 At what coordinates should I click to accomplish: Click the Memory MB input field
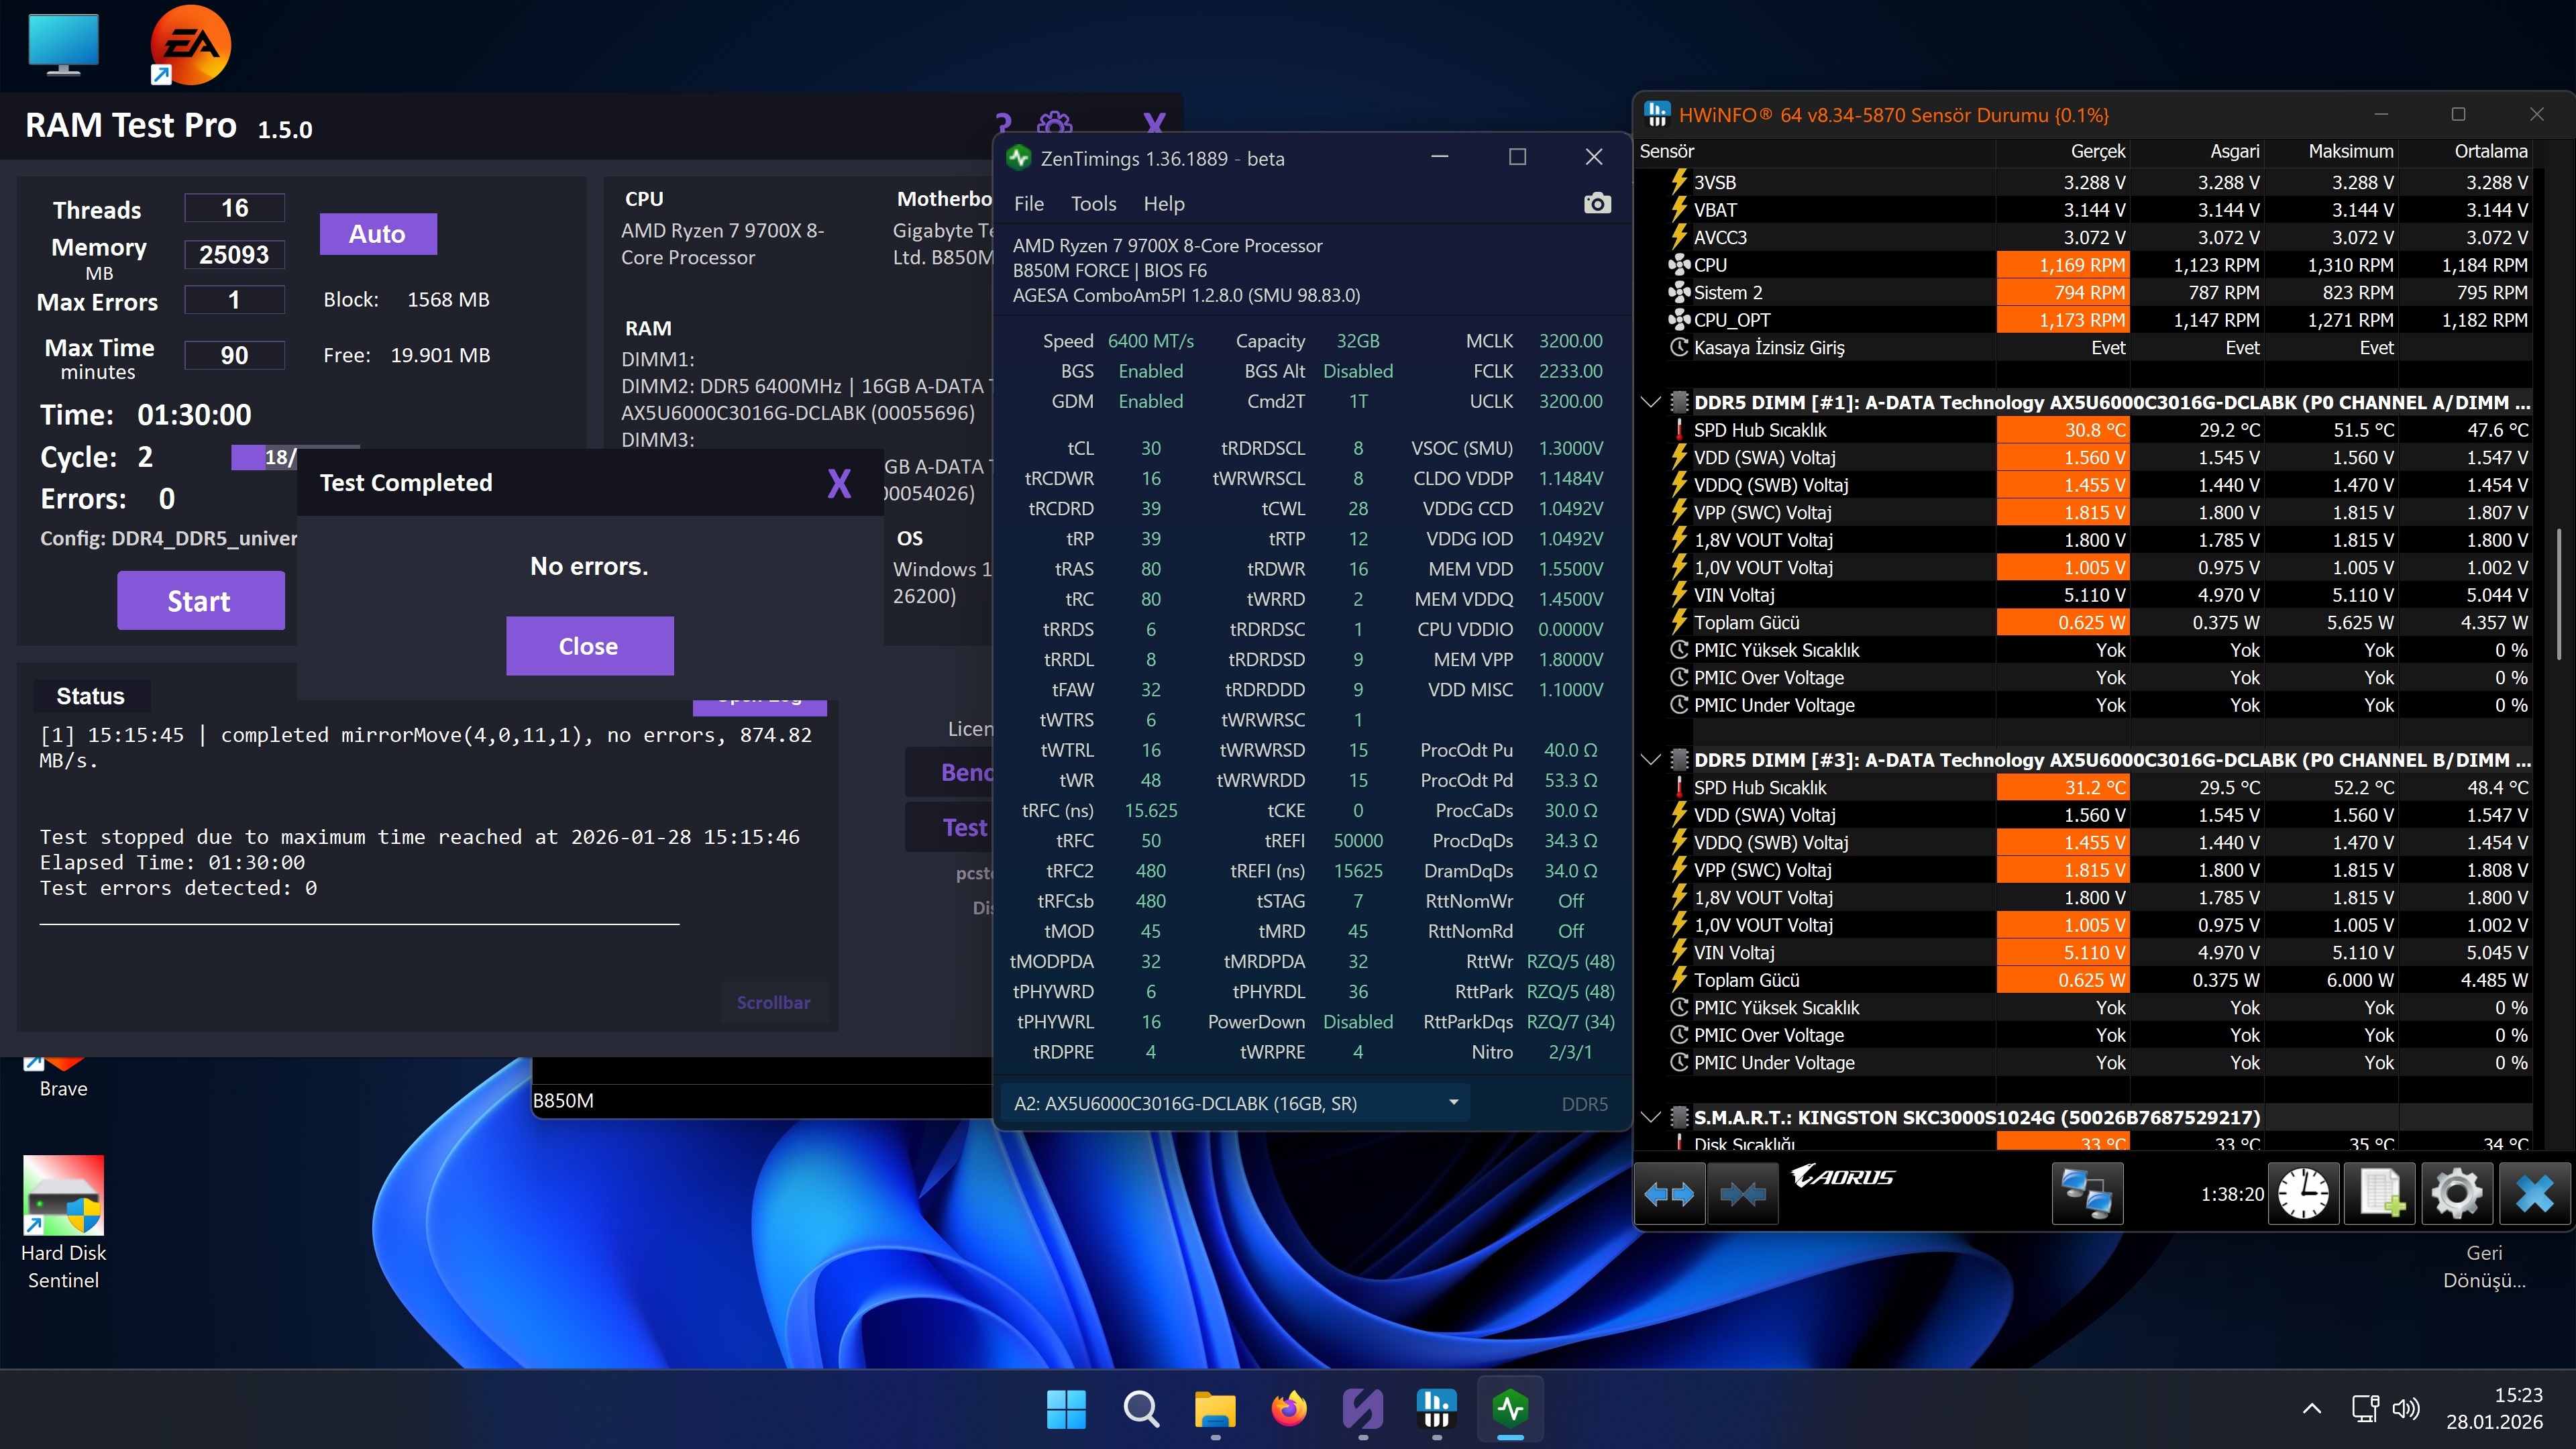pos(234,254)
